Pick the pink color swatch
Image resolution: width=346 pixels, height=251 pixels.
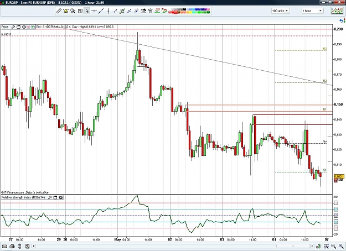(x=208, y=9)
